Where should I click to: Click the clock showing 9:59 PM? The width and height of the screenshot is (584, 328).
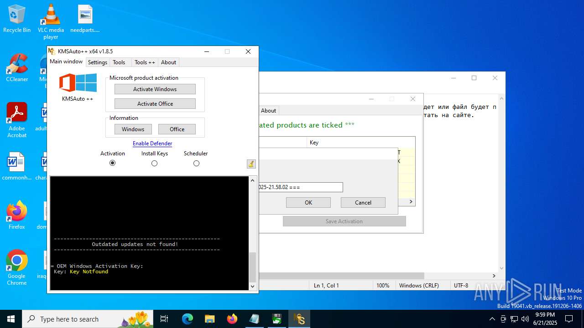pos(545,319)
